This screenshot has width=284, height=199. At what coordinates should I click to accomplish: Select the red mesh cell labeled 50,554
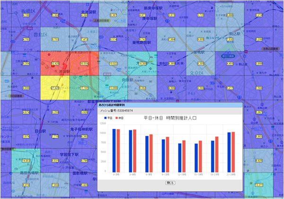click(x=84, y=63)
